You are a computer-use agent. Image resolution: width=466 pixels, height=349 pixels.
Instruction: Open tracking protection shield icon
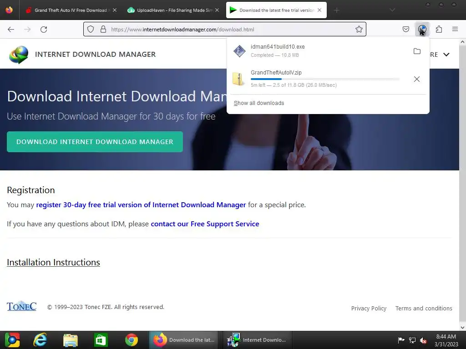tap(91, 29)
